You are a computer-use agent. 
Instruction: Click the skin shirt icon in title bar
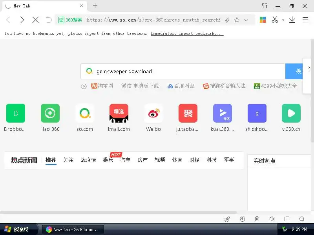coord(265,6)
